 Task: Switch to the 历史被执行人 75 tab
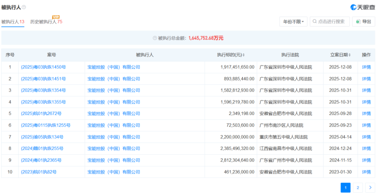click(46, 22)
